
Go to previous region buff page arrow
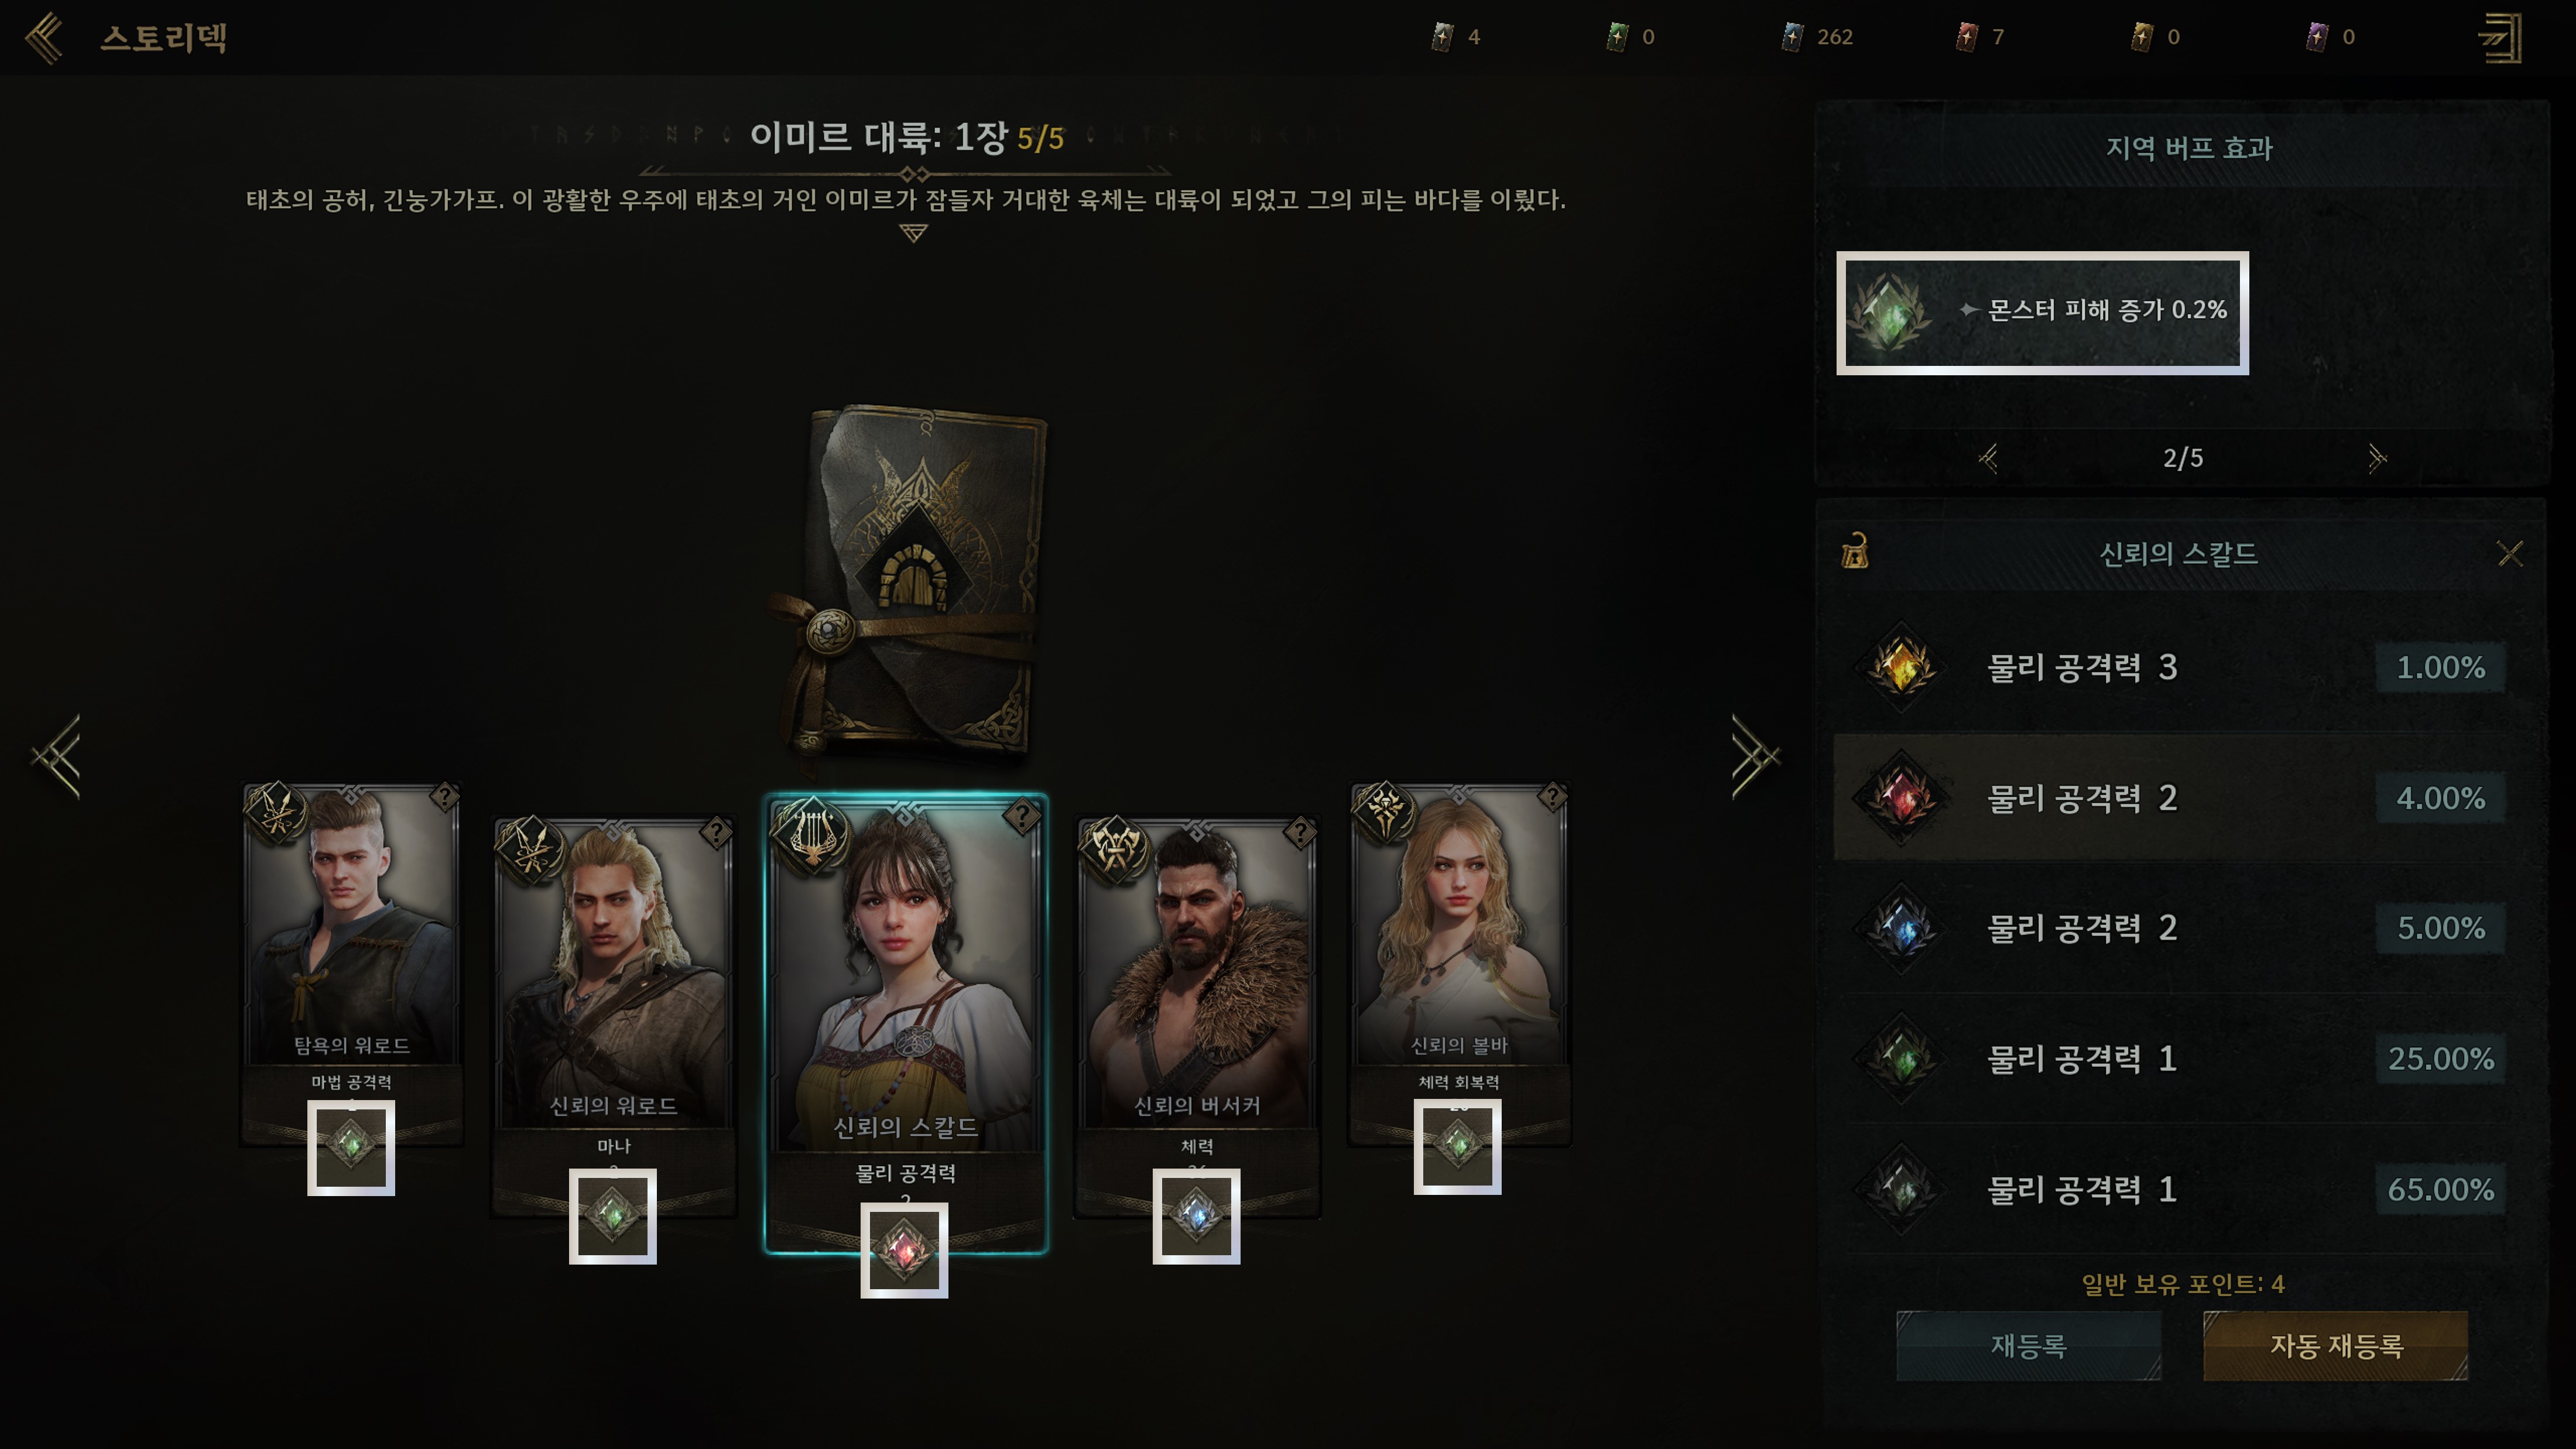pyautogui.click(x=1988, y=458)
